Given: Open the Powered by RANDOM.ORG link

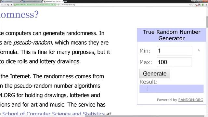Looking at the screenshot, I should [x=191, y=100].
